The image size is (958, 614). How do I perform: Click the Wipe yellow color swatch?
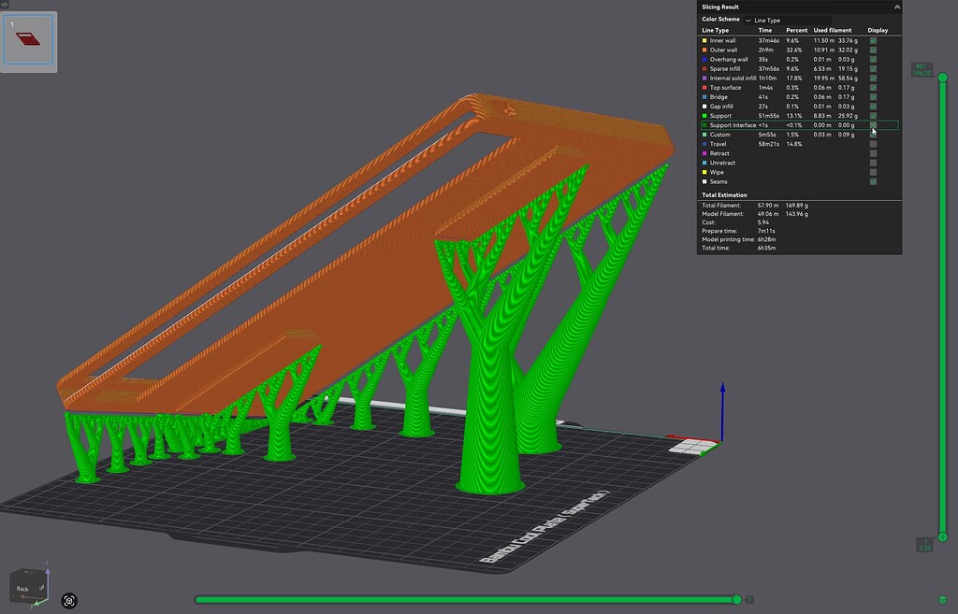pos(704,172)
